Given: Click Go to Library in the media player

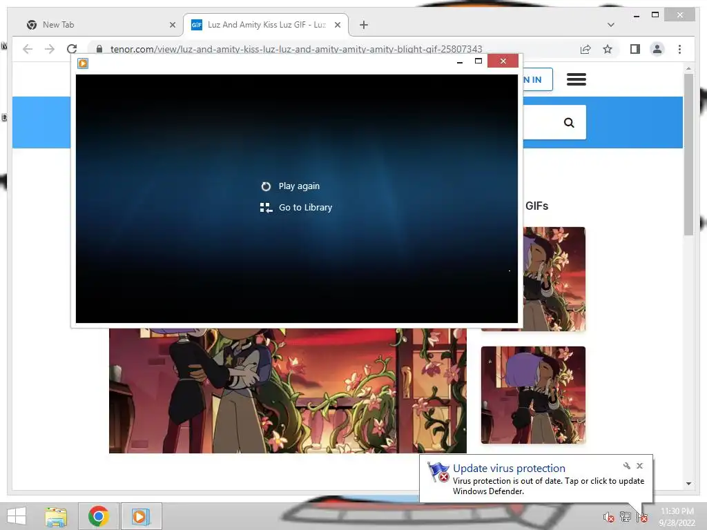Looking at the screenshot, I should pos(305,207).
